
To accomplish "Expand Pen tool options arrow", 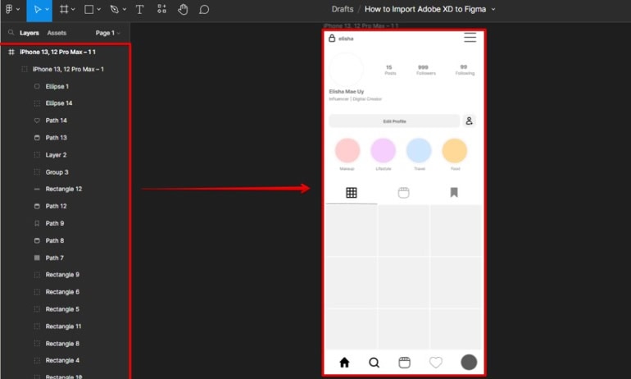I will click(x=125, y=9).
